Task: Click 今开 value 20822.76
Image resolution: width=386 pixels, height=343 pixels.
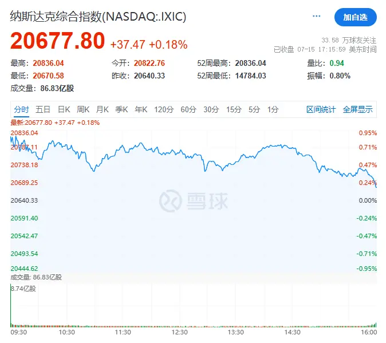Action: tap(149, 63)
